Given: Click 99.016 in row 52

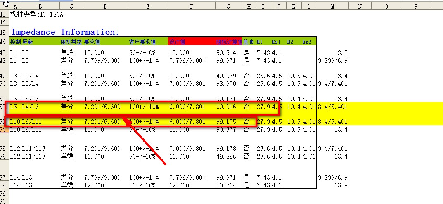Looking at the screenshot, I should click(x=226, y=107).
